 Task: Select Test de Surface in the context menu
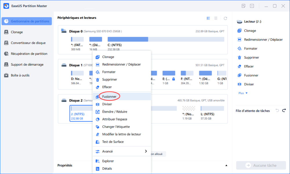coord(113,142)
